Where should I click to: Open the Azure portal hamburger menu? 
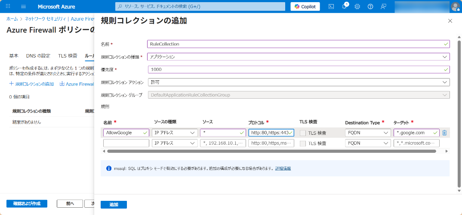[23, 6]
